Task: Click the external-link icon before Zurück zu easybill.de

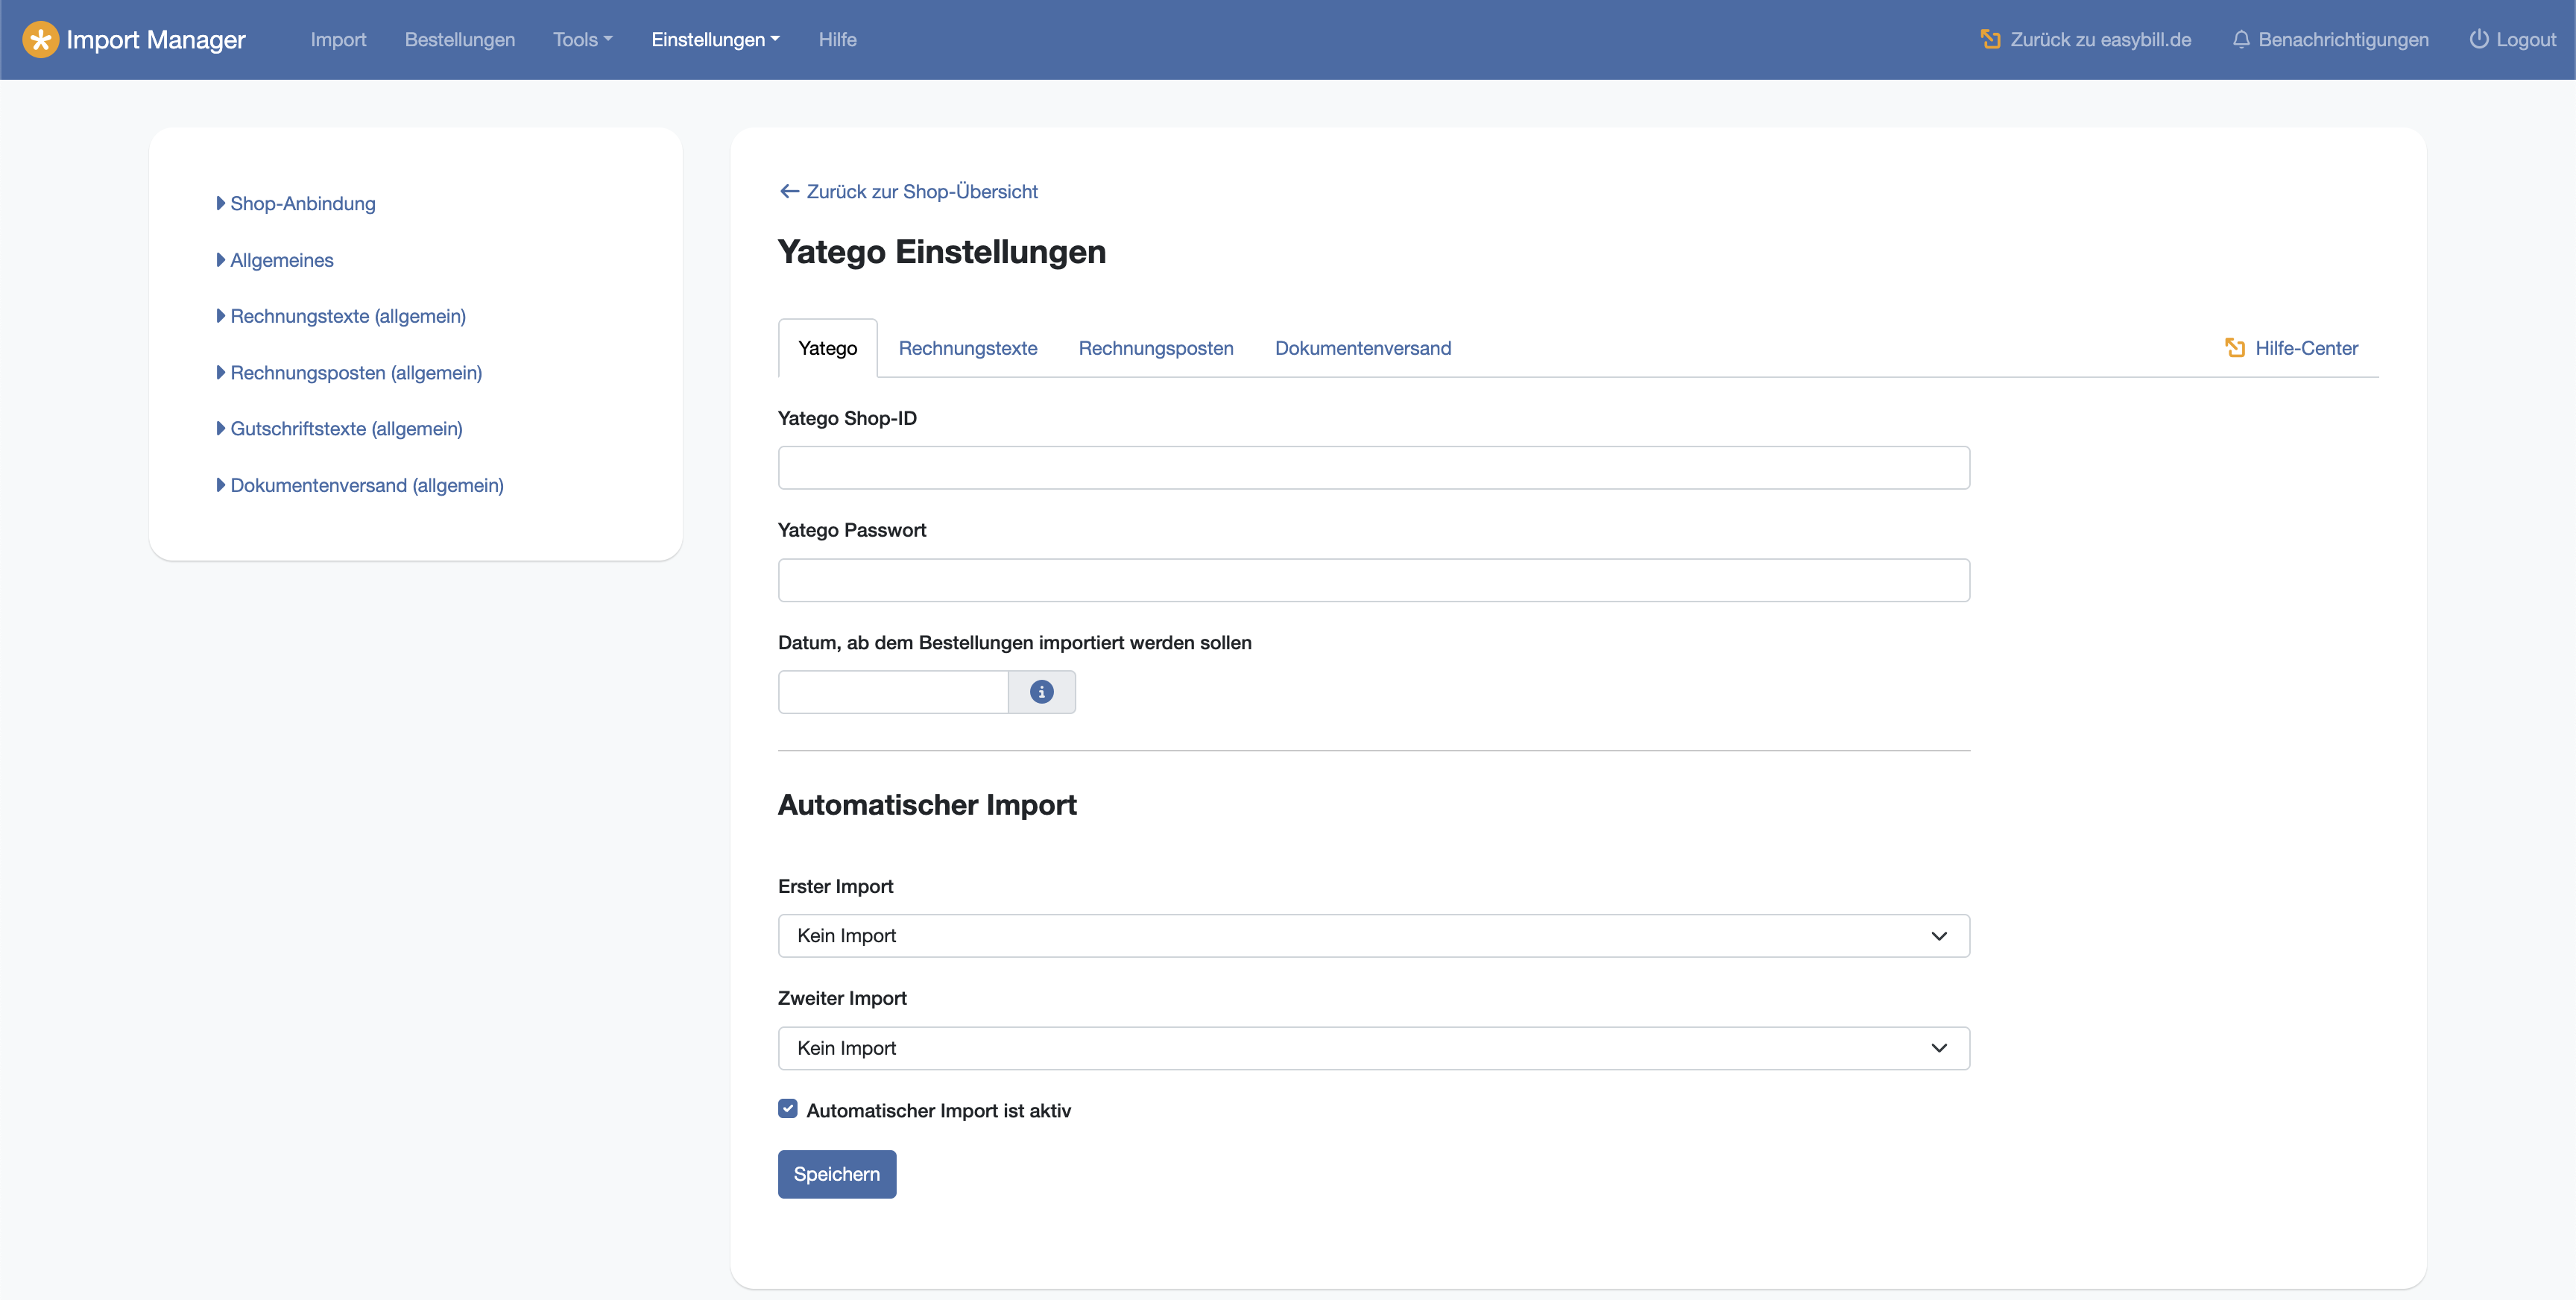Action: click(1990, 40)
